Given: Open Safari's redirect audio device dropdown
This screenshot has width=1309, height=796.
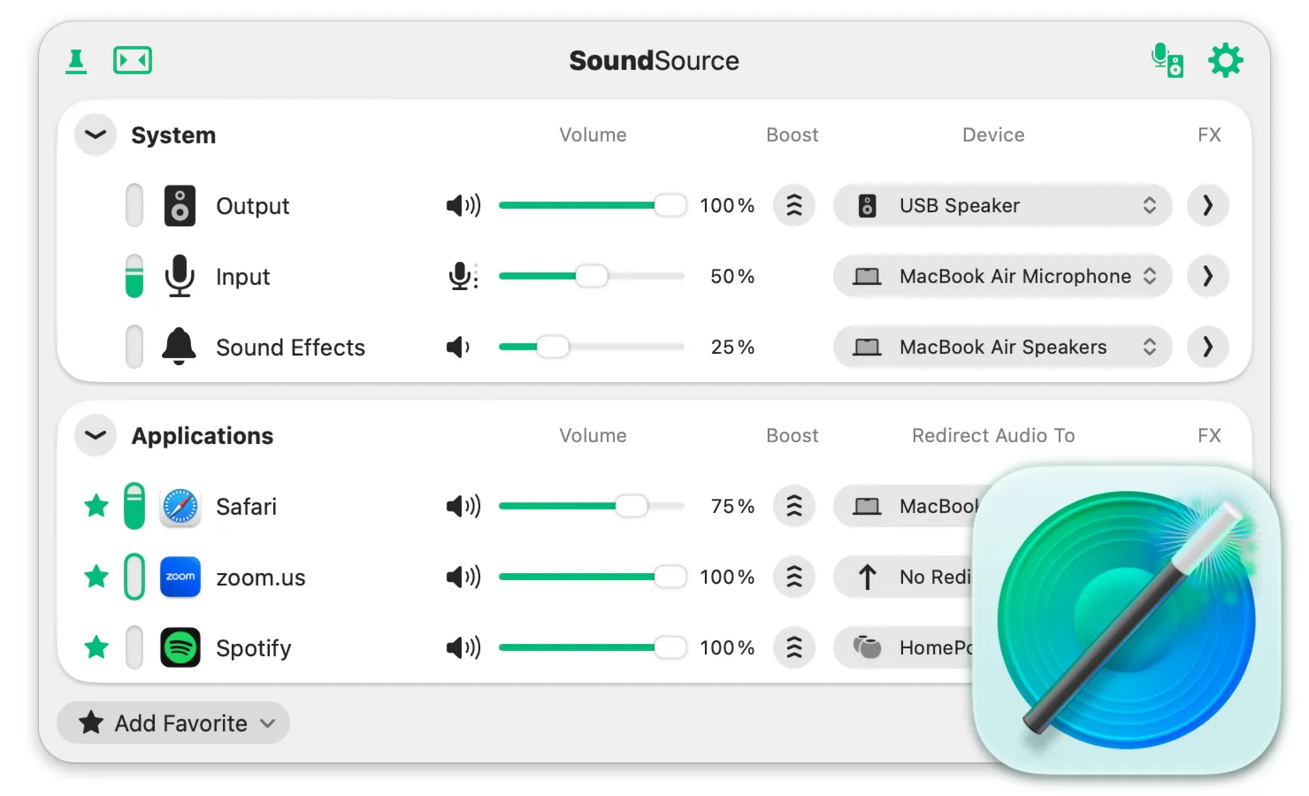Looking at the screenshot, I should [905, 507].
